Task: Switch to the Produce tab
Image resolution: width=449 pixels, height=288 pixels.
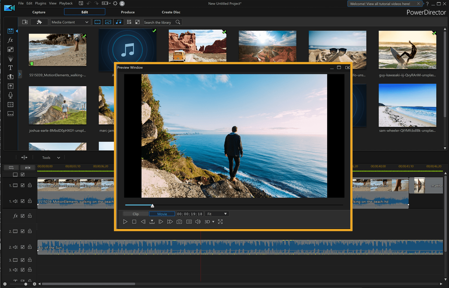Action: [128, 12]
